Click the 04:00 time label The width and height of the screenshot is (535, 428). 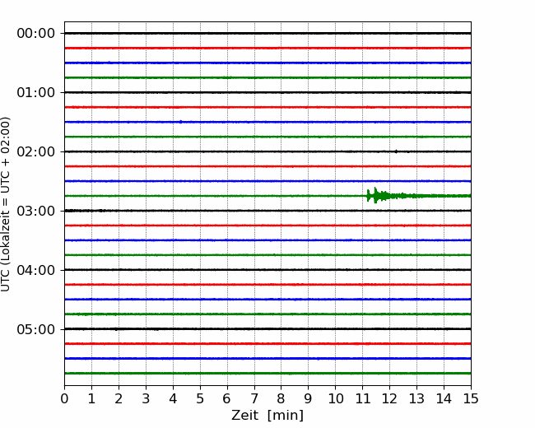click(36, 270)
